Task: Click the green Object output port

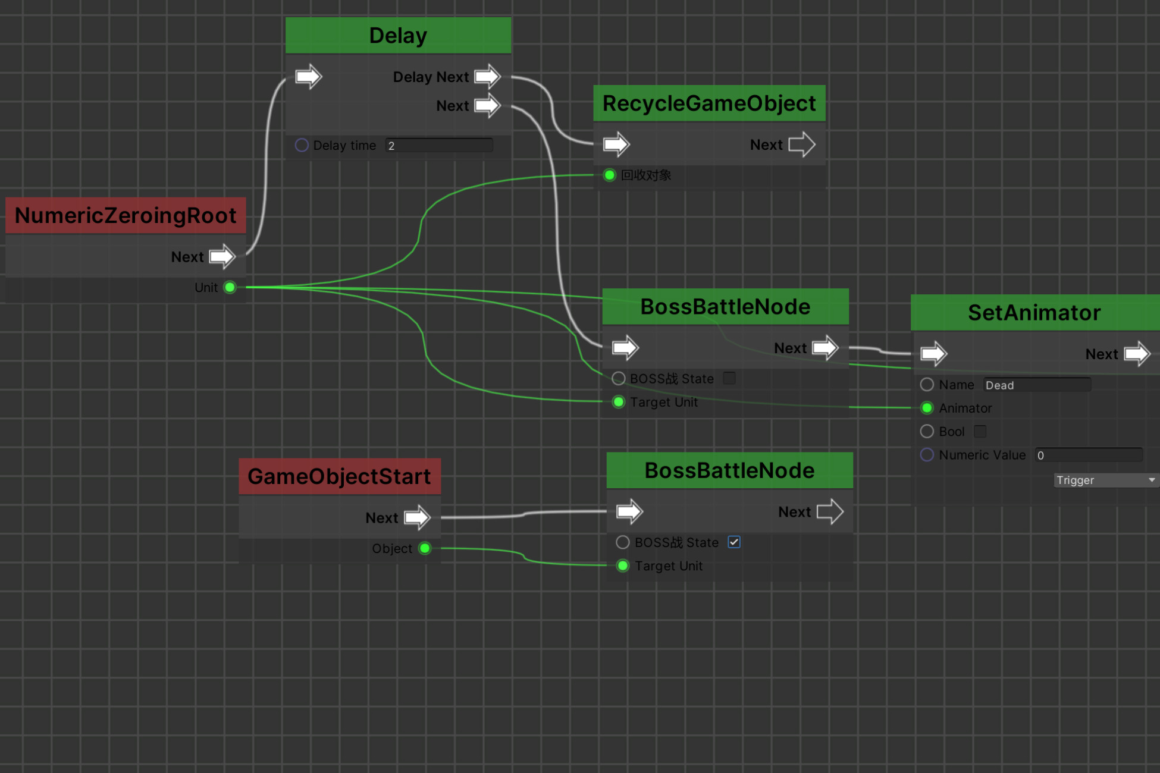Action: point(425,548)
